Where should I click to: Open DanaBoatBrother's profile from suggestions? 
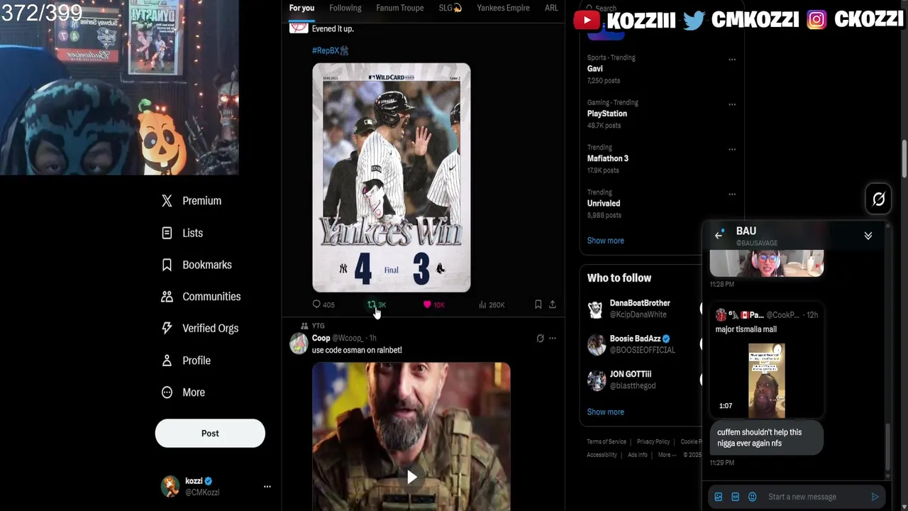pyautogui.click(x=640, y=303)
